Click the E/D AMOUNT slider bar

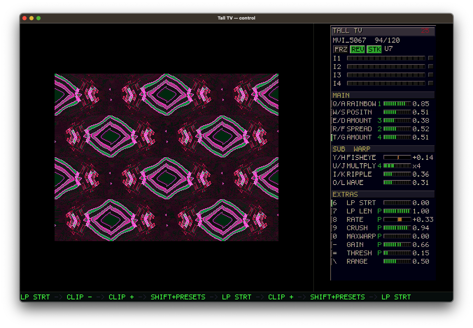point(397,120)
